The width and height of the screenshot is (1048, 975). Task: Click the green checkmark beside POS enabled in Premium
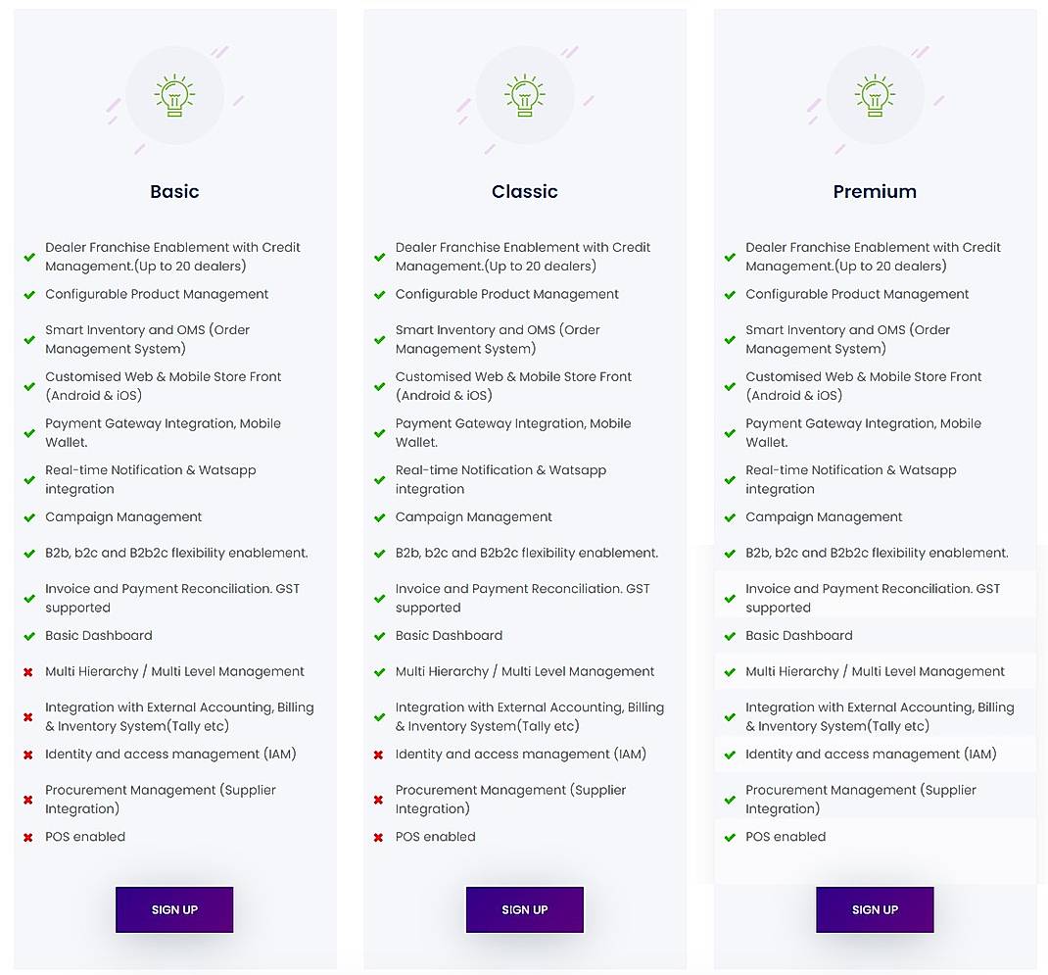pos(730,837)
